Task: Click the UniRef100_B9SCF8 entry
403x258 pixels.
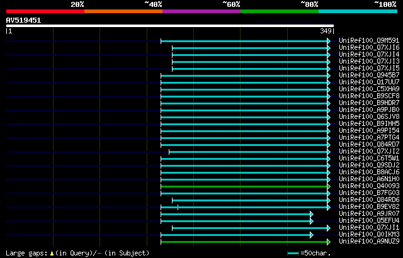Action: pyautogui.click(x=369, y=96)
